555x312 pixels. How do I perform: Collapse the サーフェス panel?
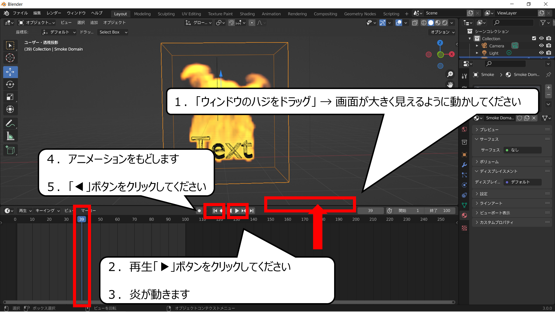[511, 139]
